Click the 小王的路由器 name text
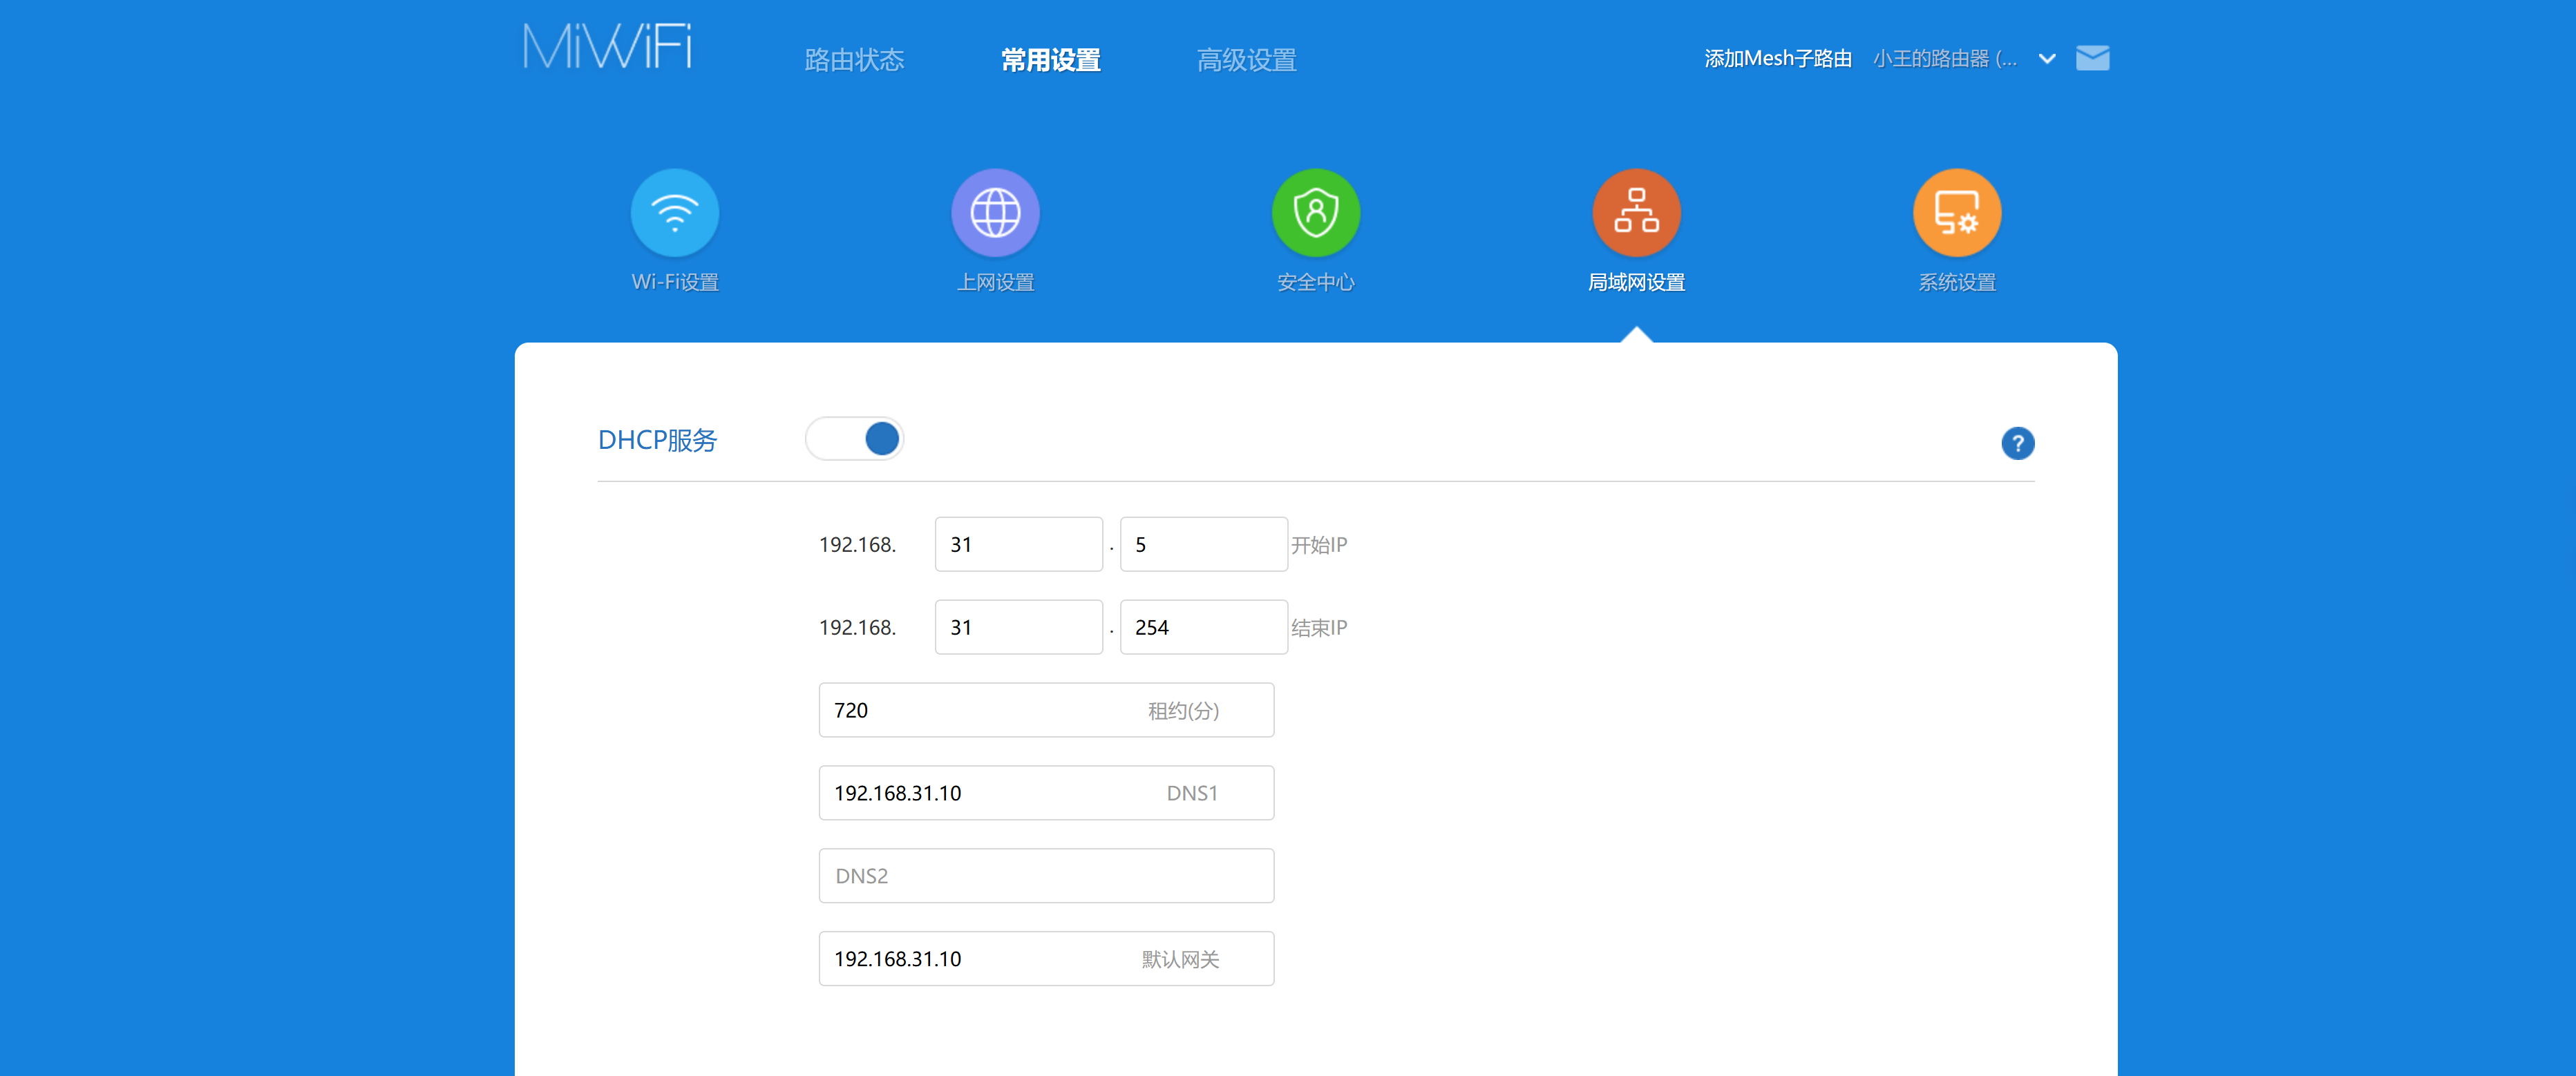Image resolution: width=2576 pixels, height=1076 pixels. tap(1943, 59)
